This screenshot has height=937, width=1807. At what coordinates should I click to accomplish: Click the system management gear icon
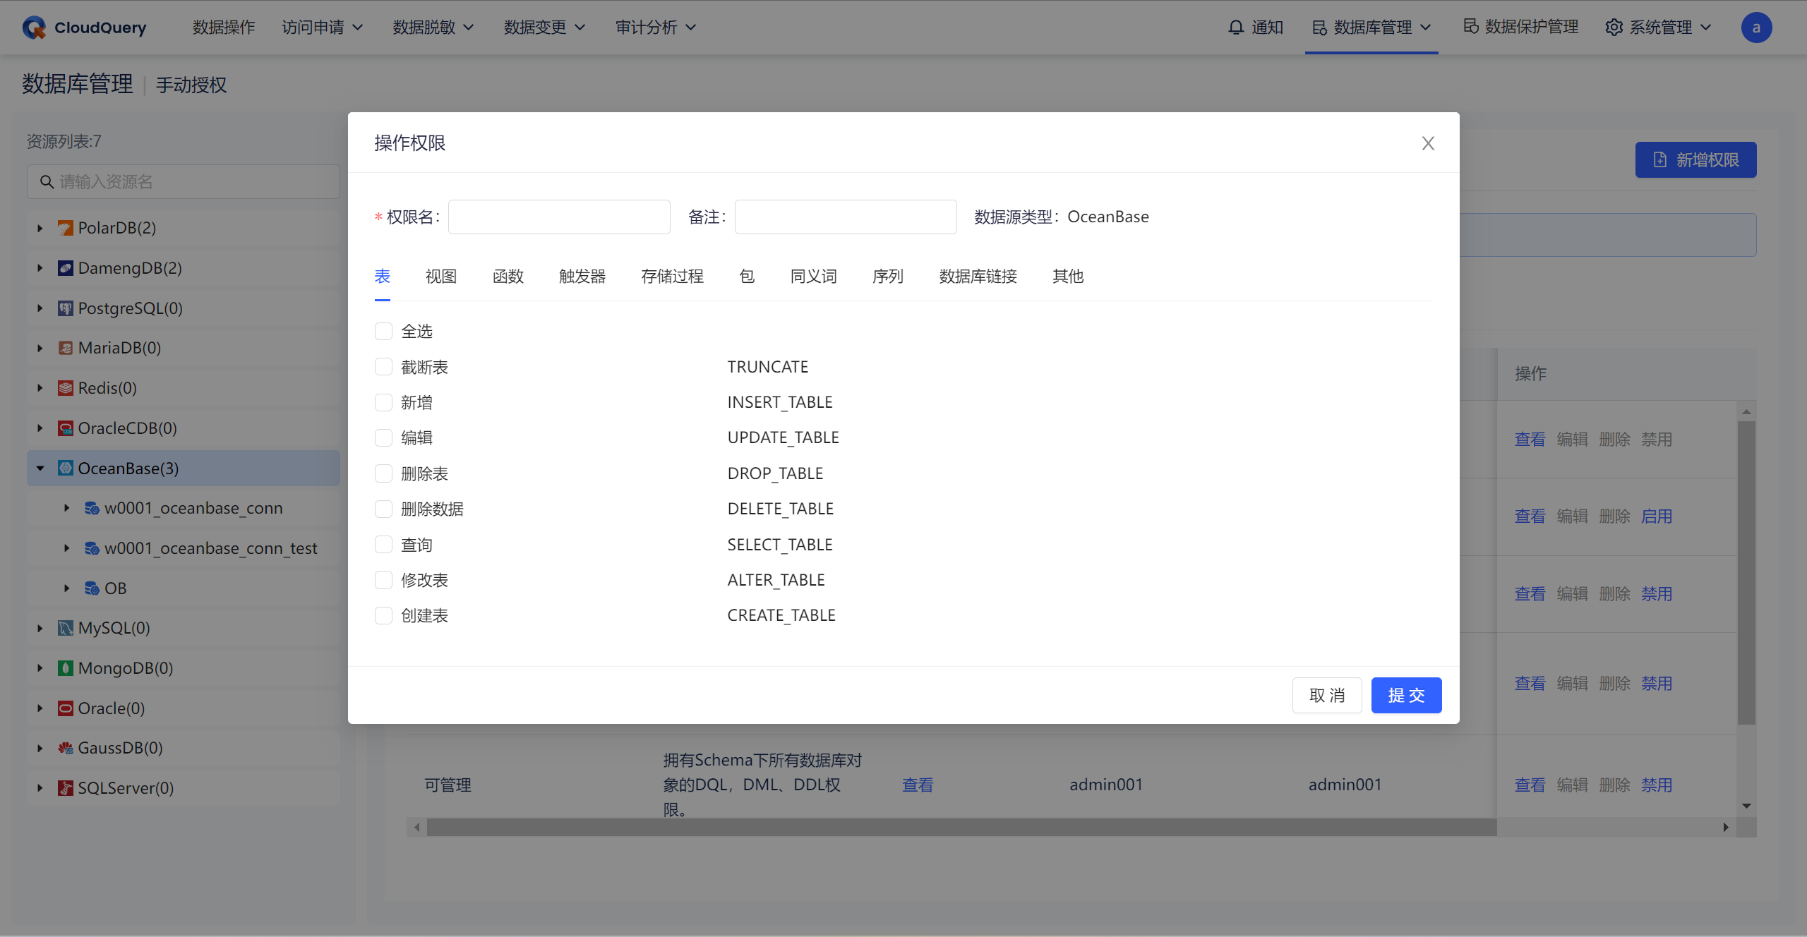click(x=1614, y=28)
